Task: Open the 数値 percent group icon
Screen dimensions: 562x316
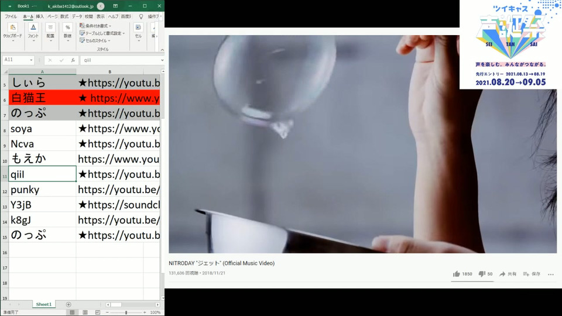Action: tap(67, 32)
